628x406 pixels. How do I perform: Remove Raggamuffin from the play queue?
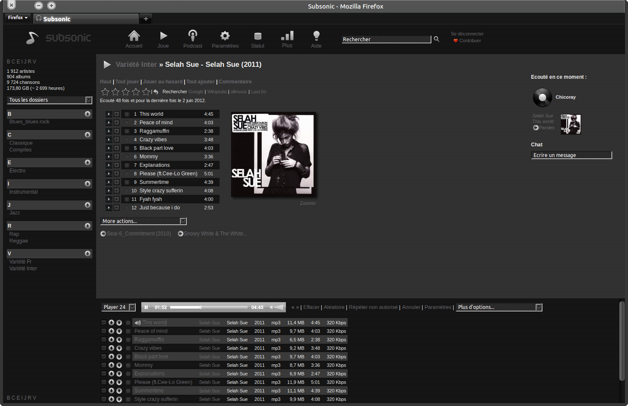[104, 340]
